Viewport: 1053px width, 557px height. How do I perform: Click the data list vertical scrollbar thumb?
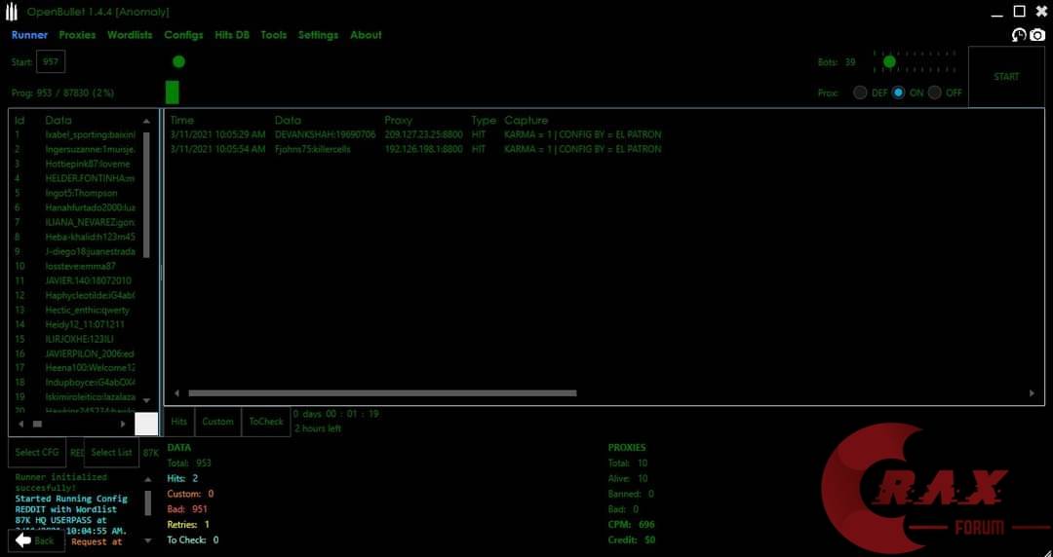146,195
